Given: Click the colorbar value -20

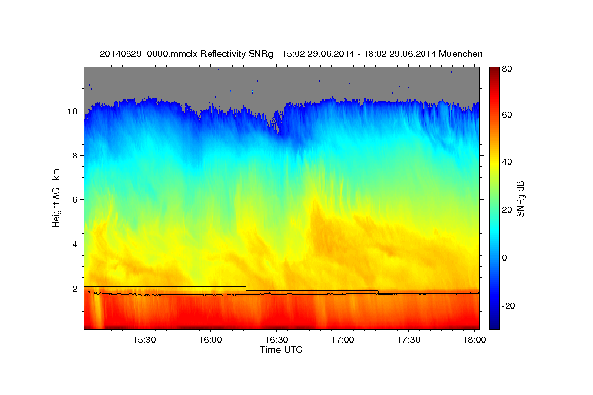Looking at the screenshot, I should (508, 306).
